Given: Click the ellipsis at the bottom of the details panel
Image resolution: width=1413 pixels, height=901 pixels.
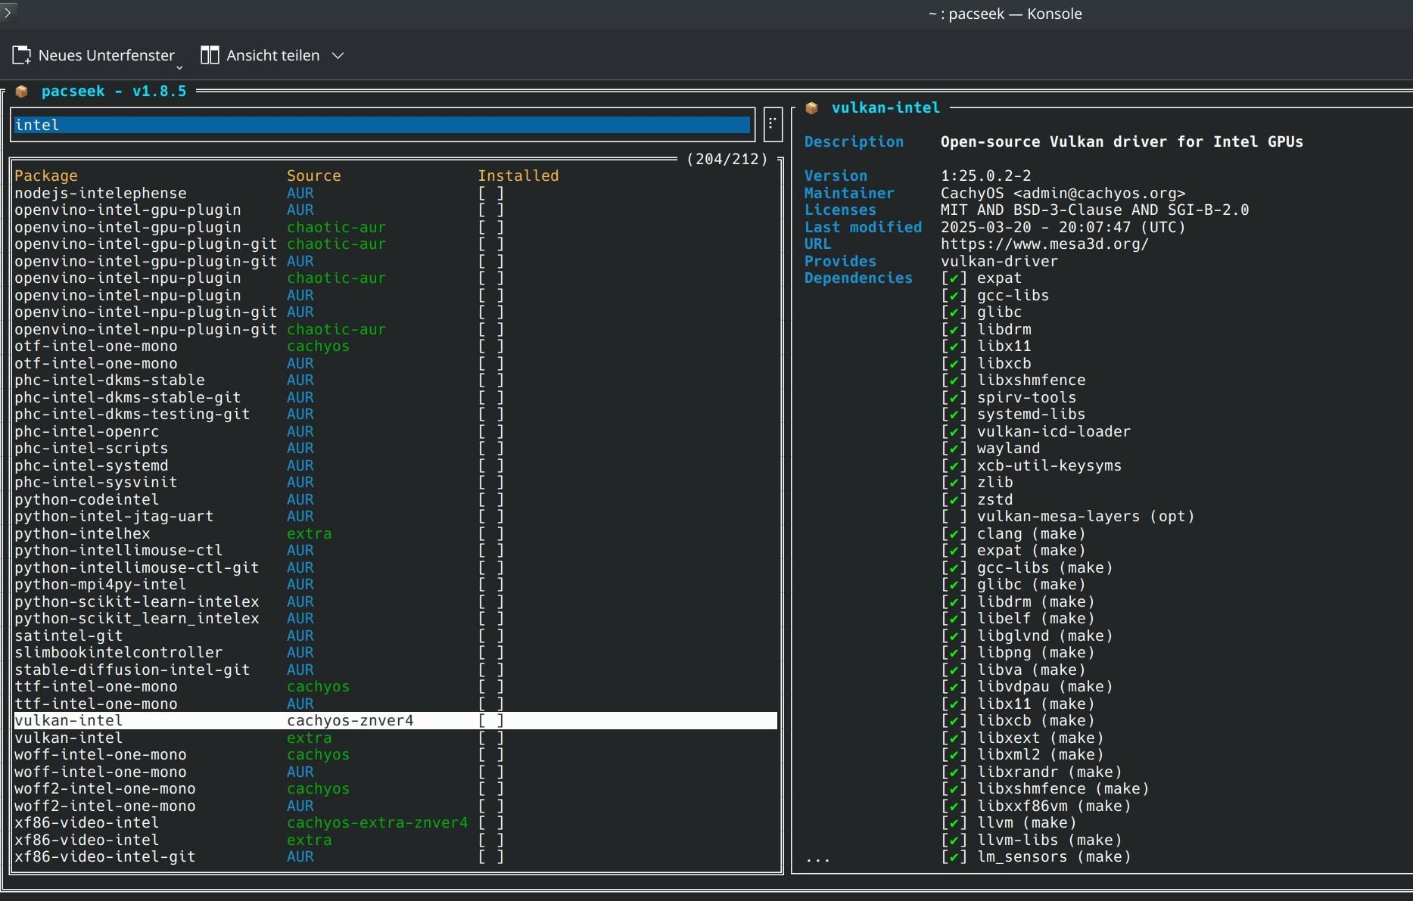Looking at the screenshot, I should click(817, 859).
